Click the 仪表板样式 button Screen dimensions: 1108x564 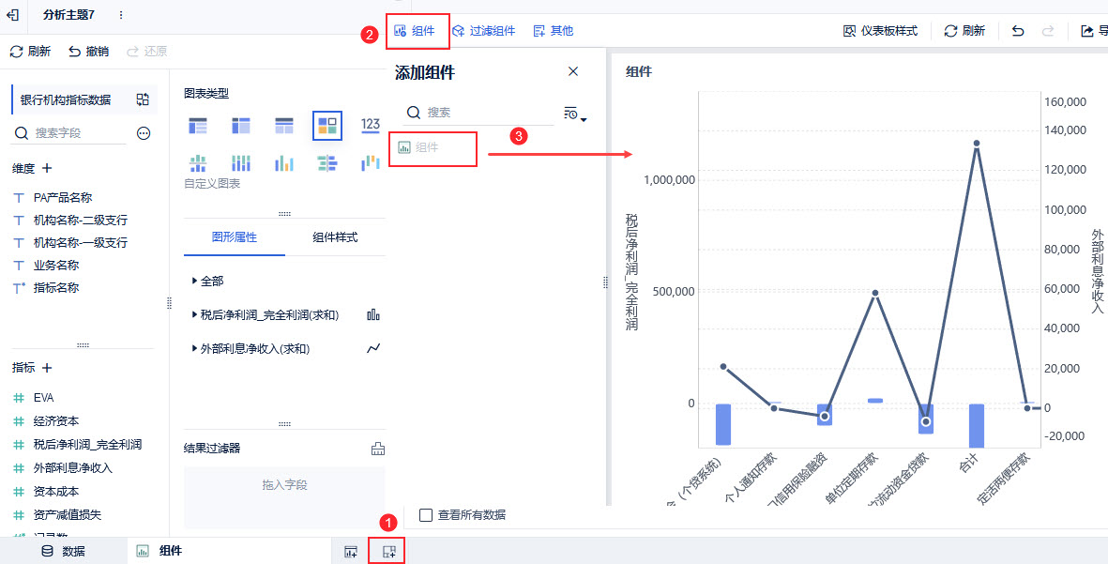click(880, 31)
